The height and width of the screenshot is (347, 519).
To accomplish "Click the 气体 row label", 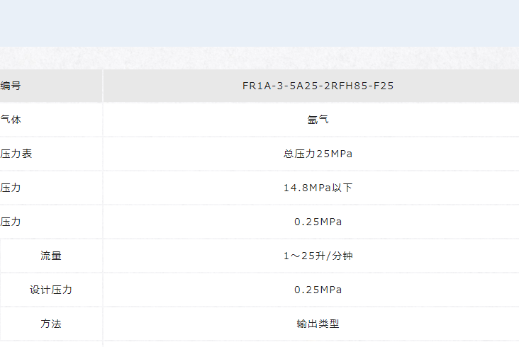I will pyautogui.click(x=11, y=119).
